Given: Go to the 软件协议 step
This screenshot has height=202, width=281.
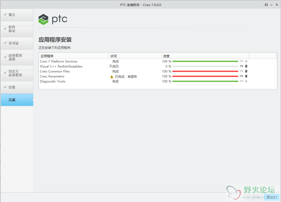Looking at the screenshot, I should pos(17,29).
